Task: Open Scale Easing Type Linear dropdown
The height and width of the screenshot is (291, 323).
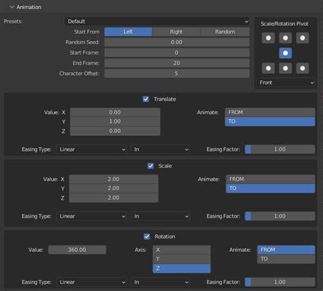Action: click(x=91, y=216)
